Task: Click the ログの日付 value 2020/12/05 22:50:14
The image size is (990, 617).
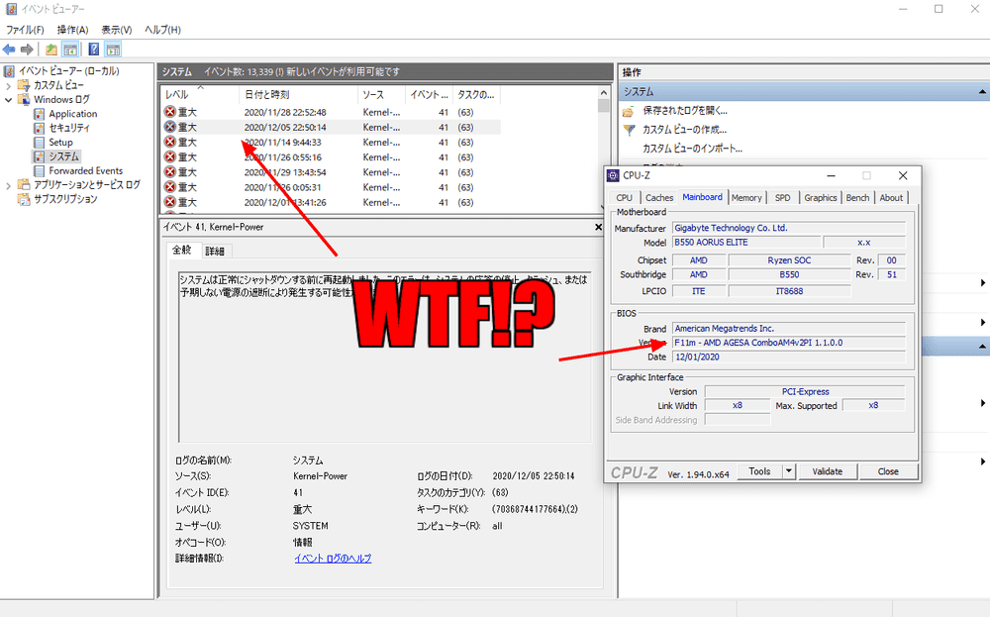Action: [534, 476]
